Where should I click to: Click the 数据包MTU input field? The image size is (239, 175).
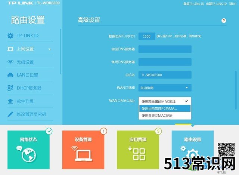[x=147, y=36]
